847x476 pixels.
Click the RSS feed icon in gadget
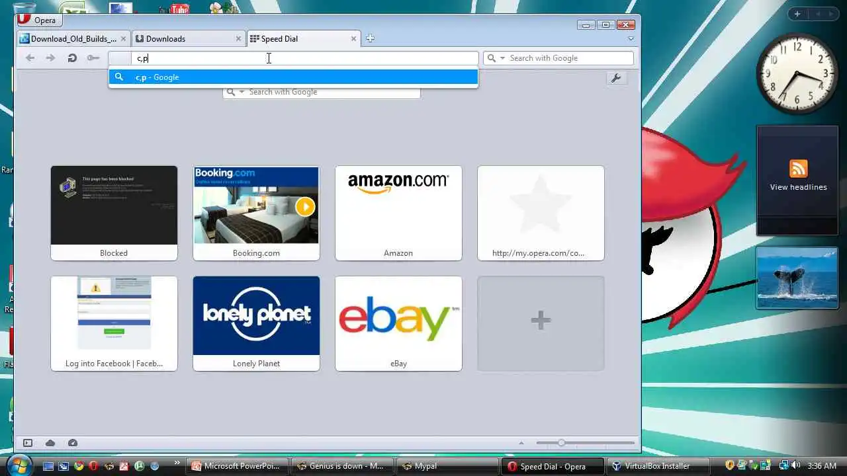coord(798,168)
